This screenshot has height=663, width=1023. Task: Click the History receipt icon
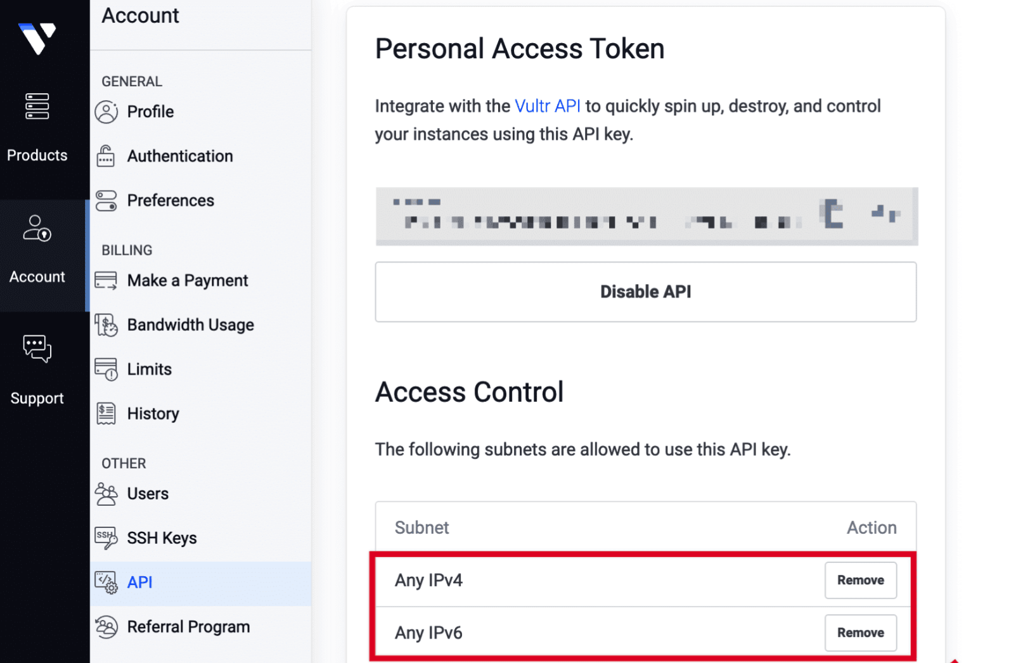point(106,413)
